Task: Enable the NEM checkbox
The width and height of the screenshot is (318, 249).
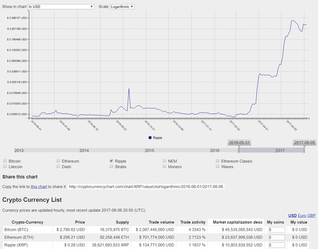Action: coord(164,161)
